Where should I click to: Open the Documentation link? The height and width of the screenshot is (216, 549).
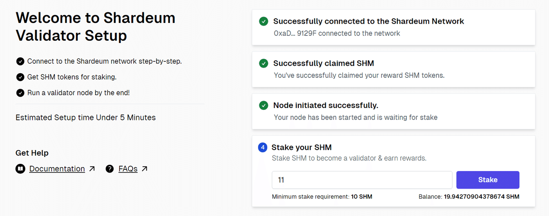pos(57,169)
